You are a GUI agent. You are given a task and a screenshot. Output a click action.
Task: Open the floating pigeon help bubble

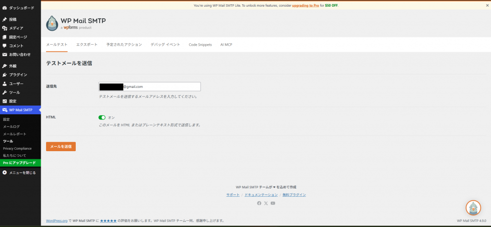tap(473, 208)
